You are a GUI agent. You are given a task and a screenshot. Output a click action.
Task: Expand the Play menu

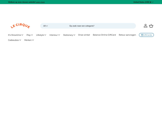click(29, 35)
